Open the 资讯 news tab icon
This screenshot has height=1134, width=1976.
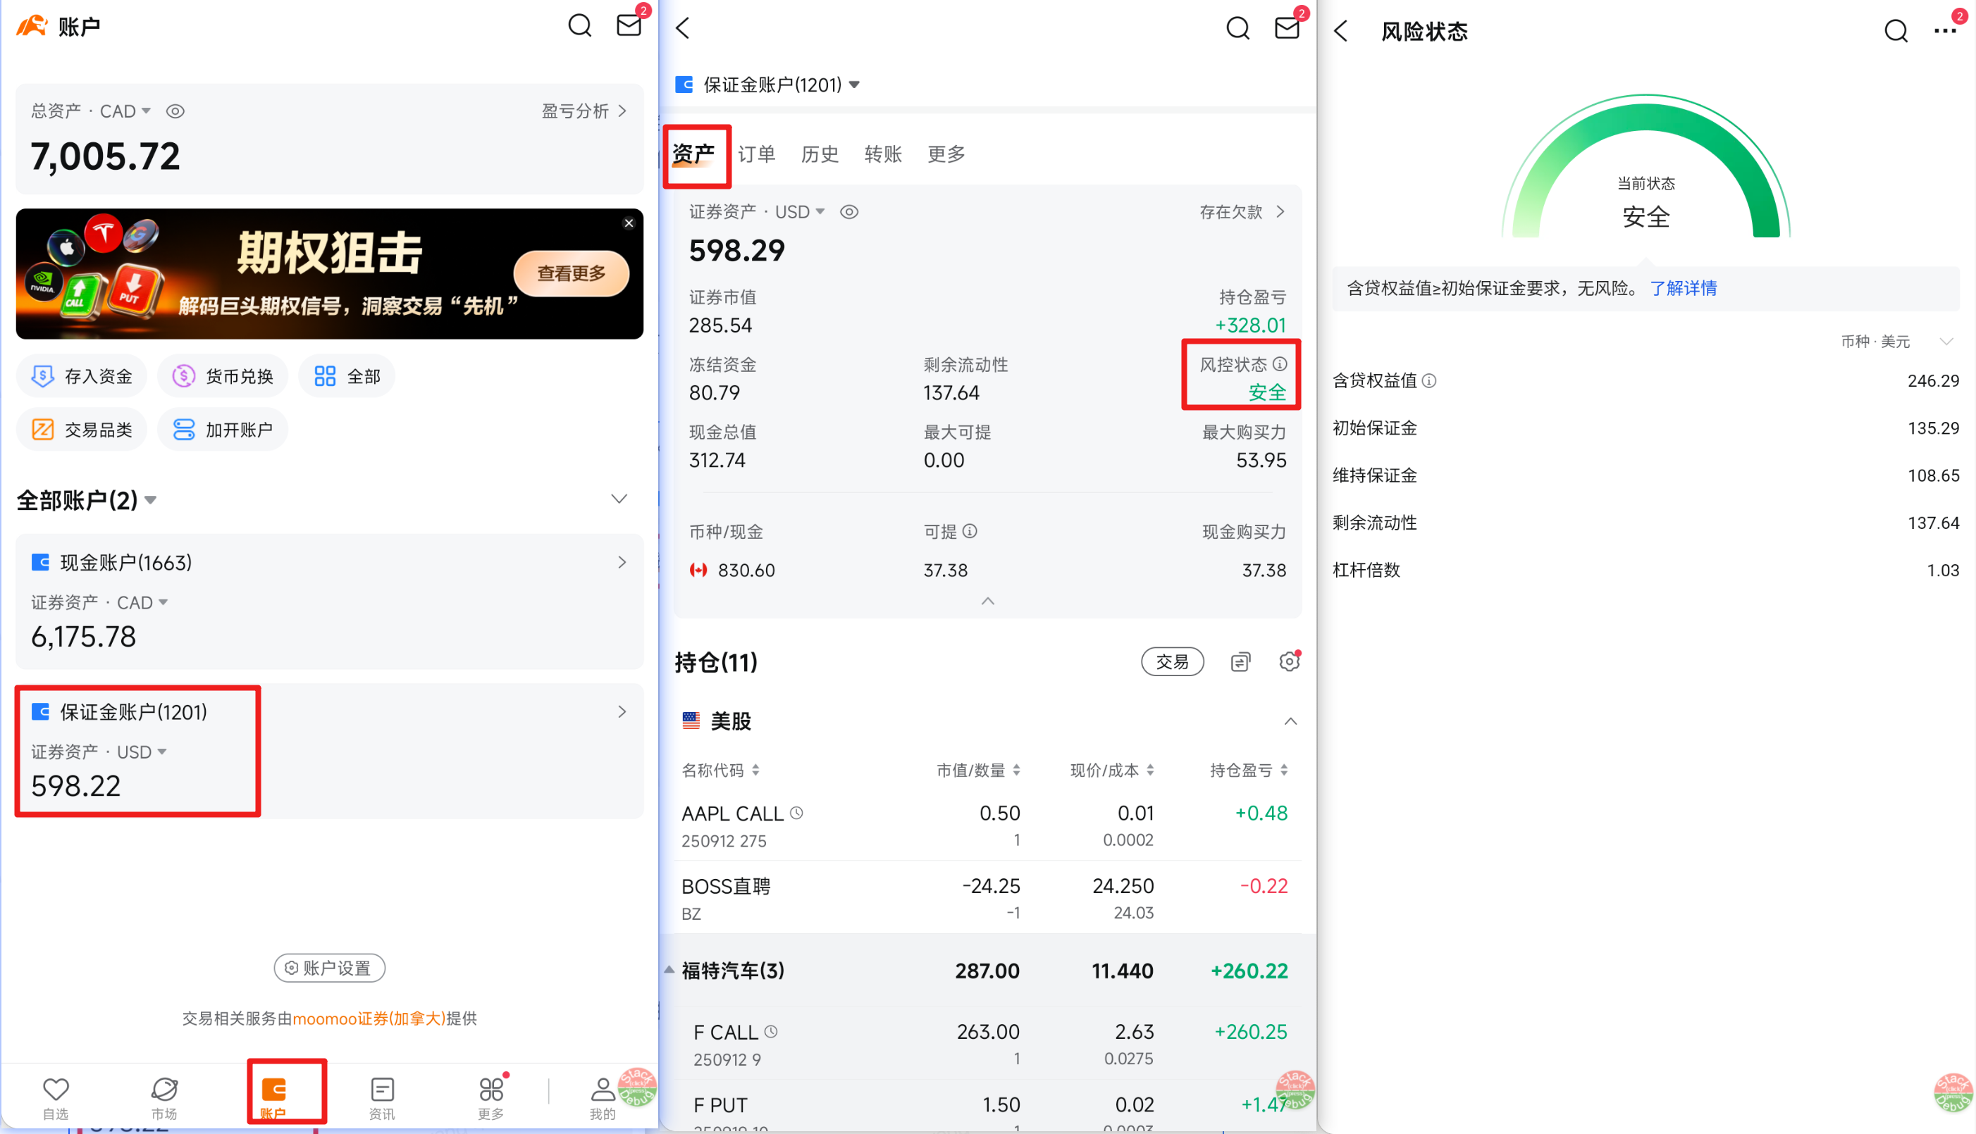click(x=382, y=1090)
